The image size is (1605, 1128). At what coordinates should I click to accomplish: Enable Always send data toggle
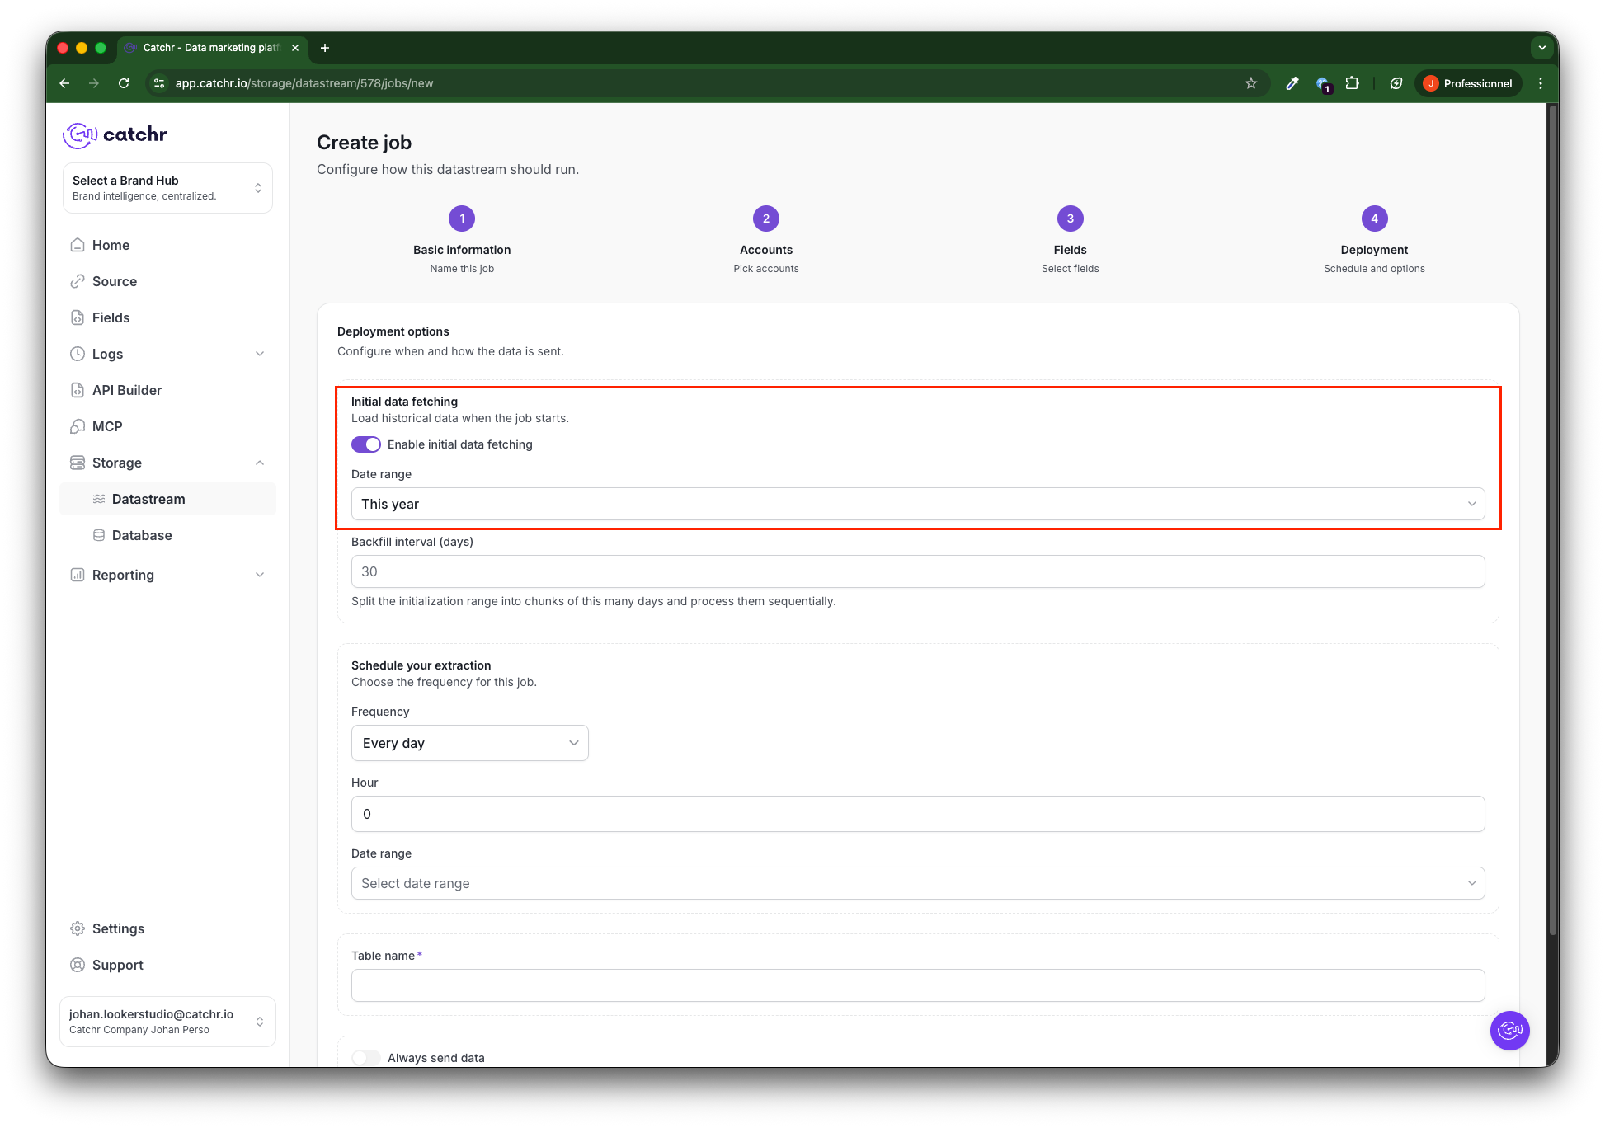coord(366,1058)
